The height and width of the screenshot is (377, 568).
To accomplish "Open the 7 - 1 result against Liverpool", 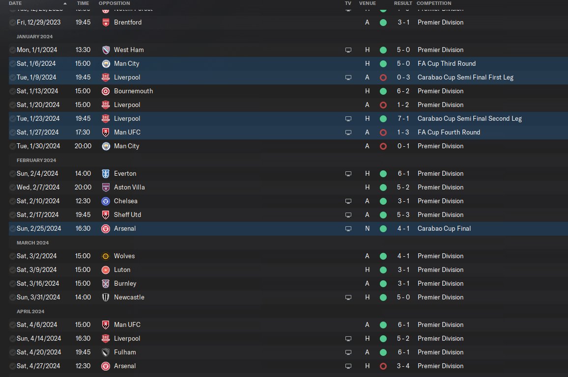I will point(403,119).
